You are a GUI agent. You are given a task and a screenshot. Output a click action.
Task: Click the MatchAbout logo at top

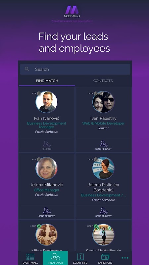72,12
